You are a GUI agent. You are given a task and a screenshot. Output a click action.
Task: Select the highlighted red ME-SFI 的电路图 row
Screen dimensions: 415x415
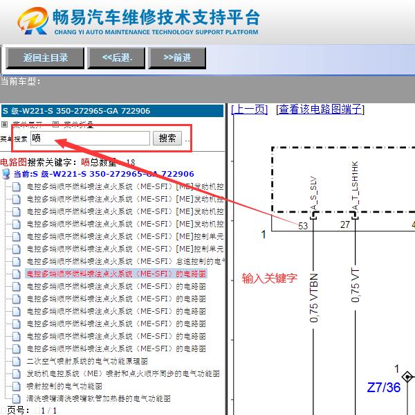(116, 274)
